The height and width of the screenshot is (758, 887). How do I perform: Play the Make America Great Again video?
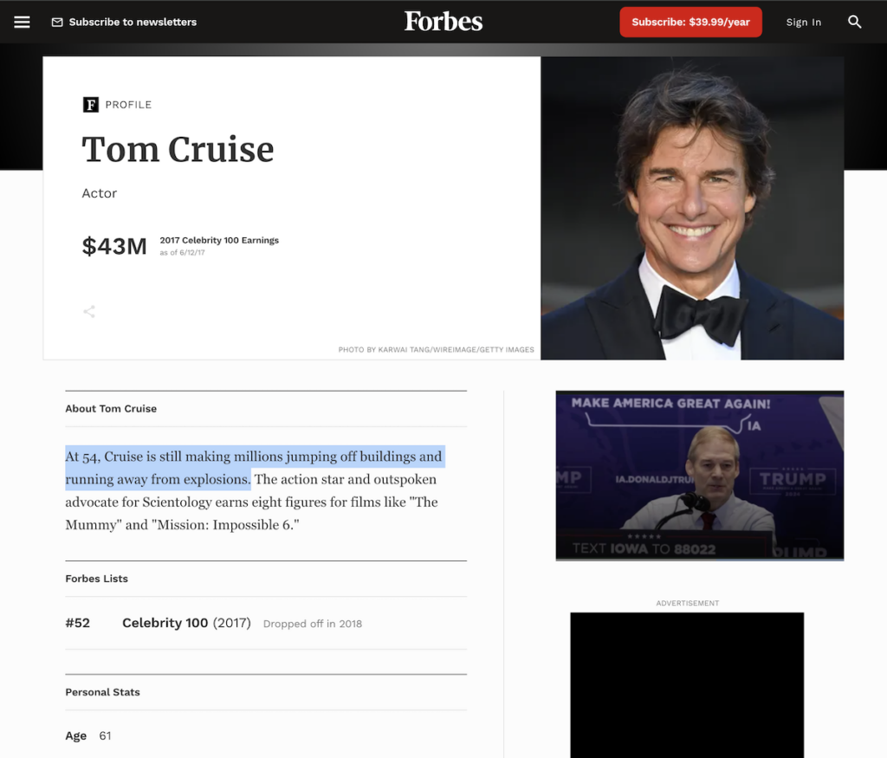[x=699, y=476]
